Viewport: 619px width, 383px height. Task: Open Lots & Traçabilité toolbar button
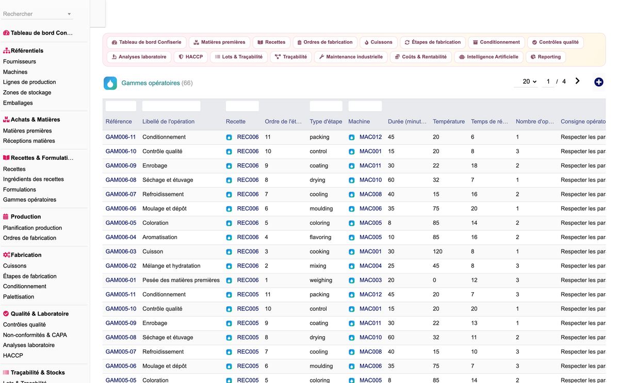[x=239, y=57]
